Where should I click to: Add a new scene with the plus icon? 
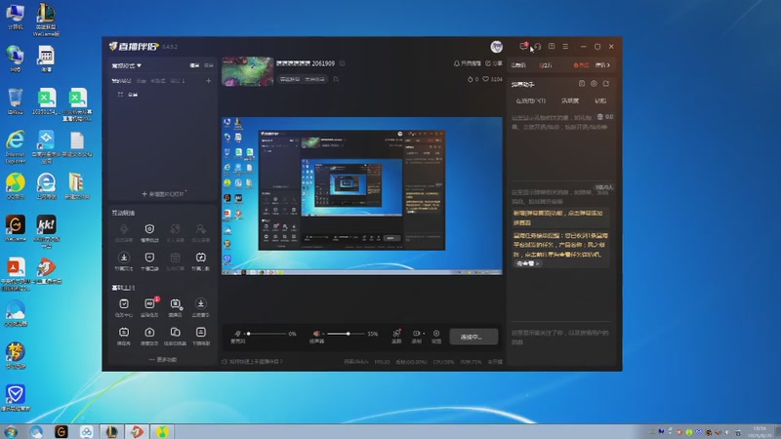tap(208, 81)
